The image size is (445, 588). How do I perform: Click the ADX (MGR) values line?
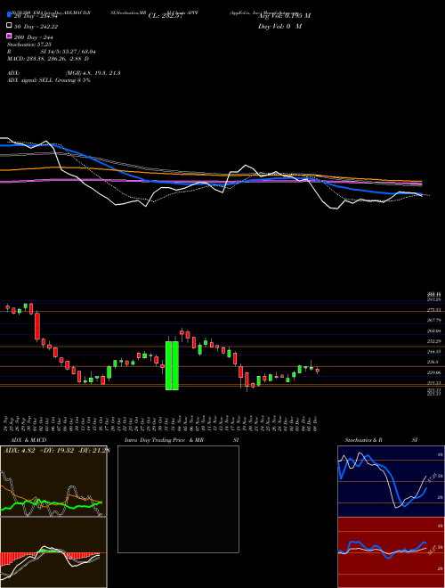(64, 73)
